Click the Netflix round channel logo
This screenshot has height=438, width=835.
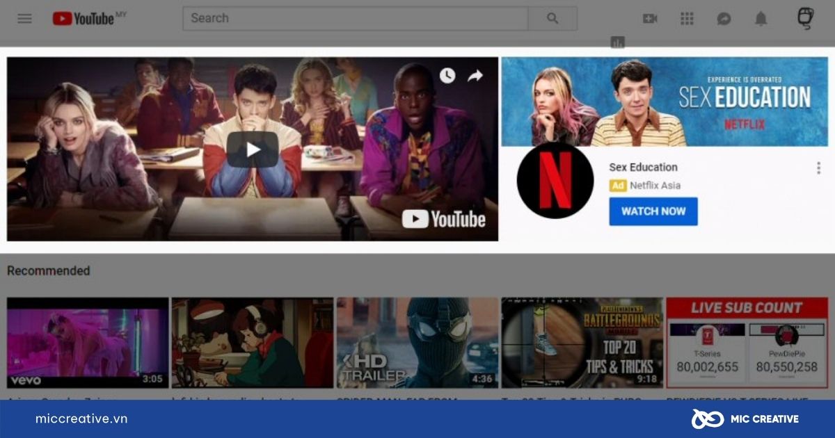point(555,181)
